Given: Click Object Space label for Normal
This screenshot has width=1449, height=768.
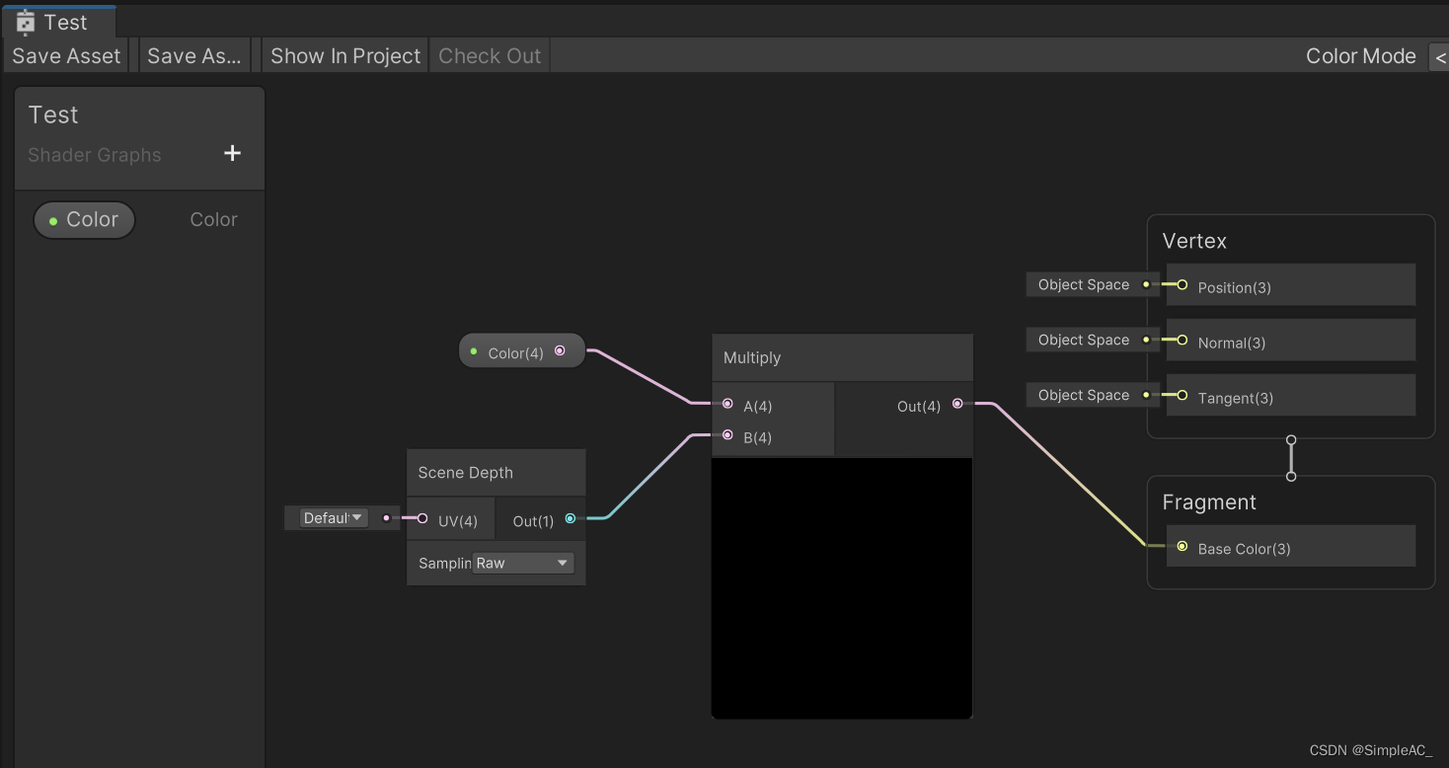Looking at the screenshot, I should [x=1083, y=340].
